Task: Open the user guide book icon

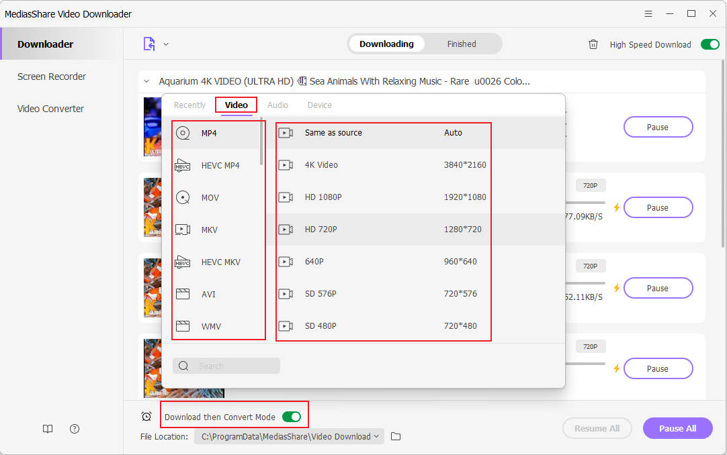Action: 48,429
